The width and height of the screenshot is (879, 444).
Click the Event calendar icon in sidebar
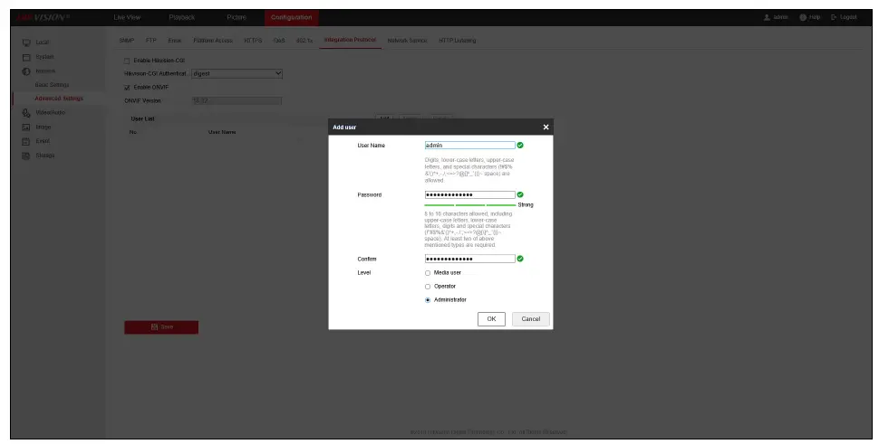[25, 141]
